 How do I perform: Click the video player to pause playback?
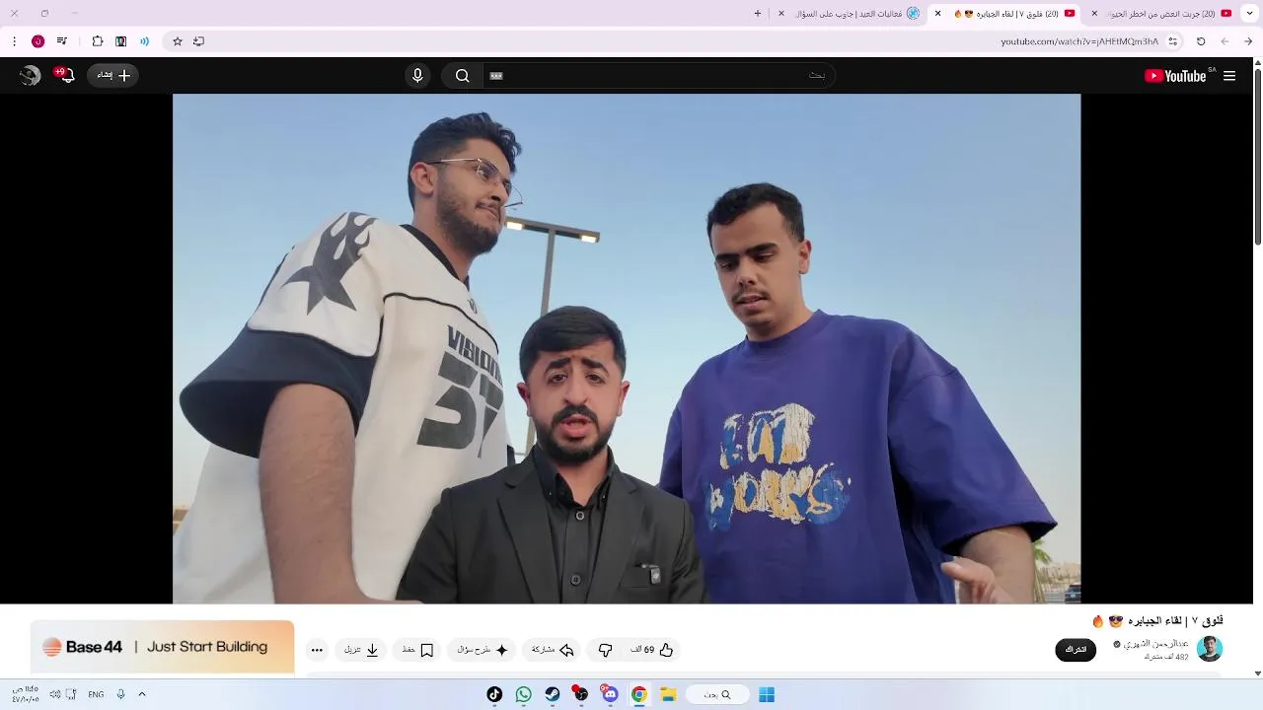click(x=627, y=348)
